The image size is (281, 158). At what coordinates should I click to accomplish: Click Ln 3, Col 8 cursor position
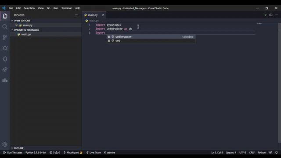[x=217, y=152]
